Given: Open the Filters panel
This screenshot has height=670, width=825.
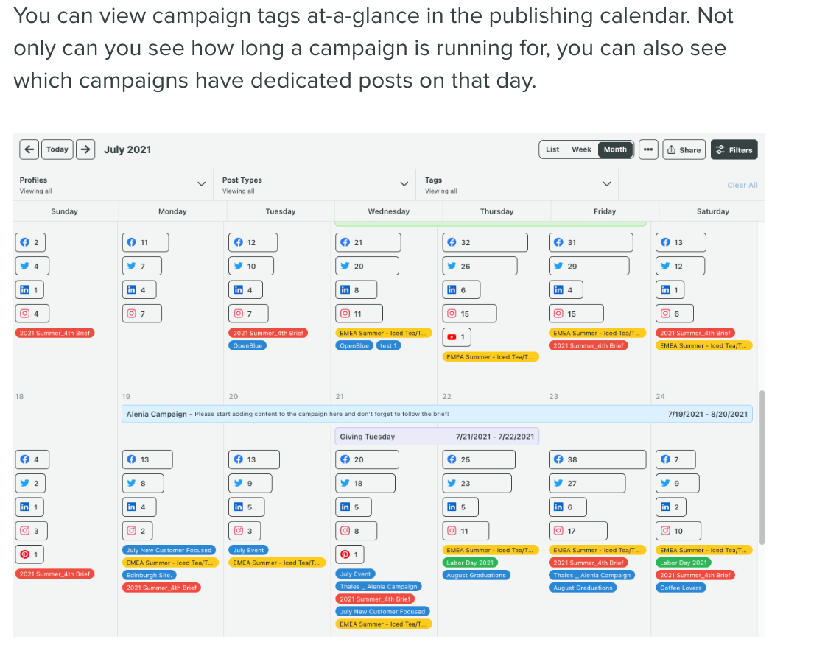Looking at the screenshot, I should tap(734, 150).
